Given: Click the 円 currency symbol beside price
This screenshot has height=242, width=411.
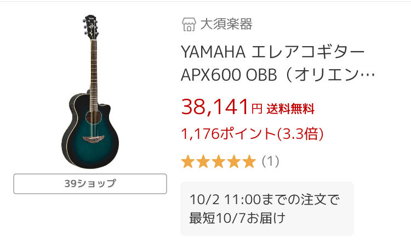Looking at the screenshot, I should coord(256,109).
